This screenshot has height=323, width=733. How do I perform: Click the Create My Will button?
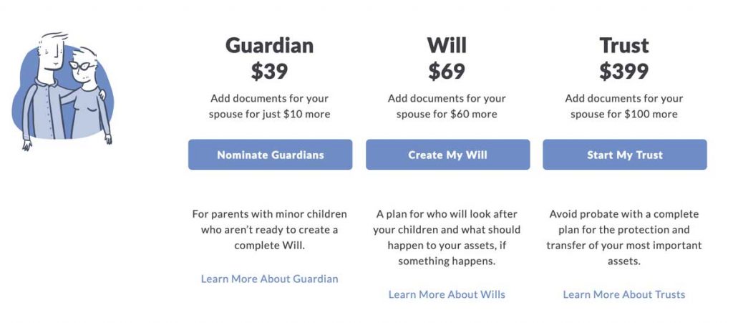coord(448,155)
